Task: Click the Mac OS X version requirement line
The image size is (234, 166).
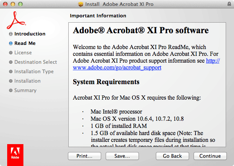Action: 137,119
